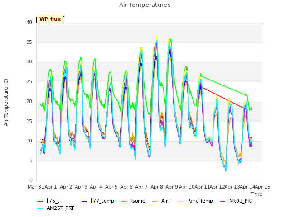Click the Apr 8 x-axis date label

(157, 187)
